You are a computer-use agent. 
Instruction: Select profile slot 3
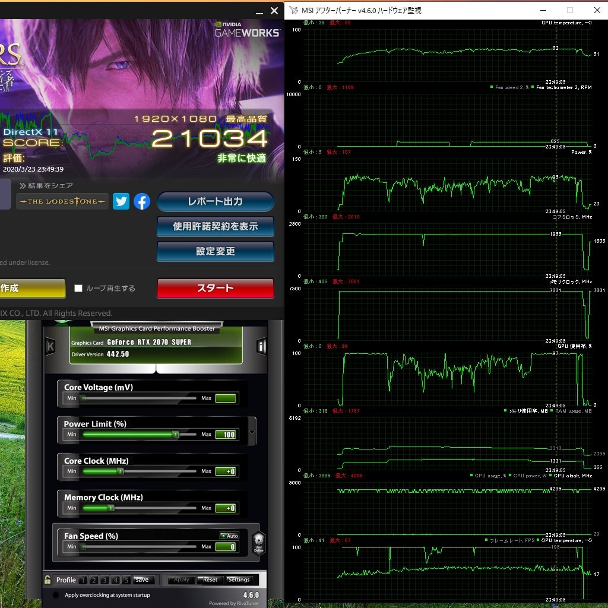point(104,580)
